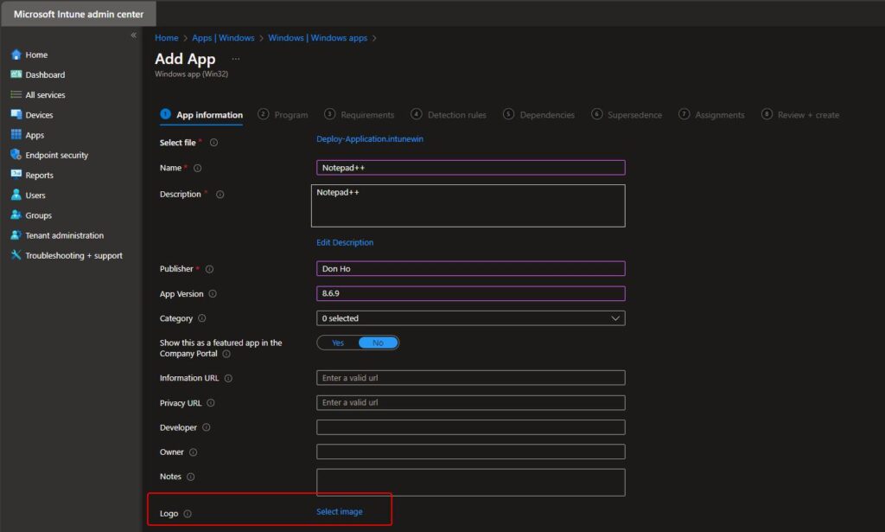The width and height of the screenshot is (885, 532).
Task: Click the Groups sidebar icon
Action: tap(16, 215)
